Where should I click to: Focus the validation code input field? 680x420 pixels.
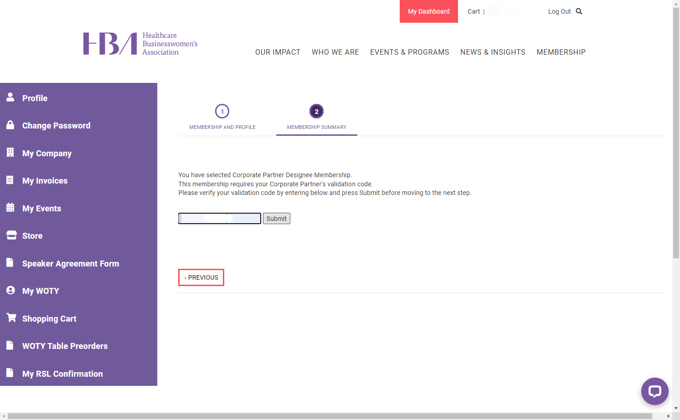click(220, 219)
